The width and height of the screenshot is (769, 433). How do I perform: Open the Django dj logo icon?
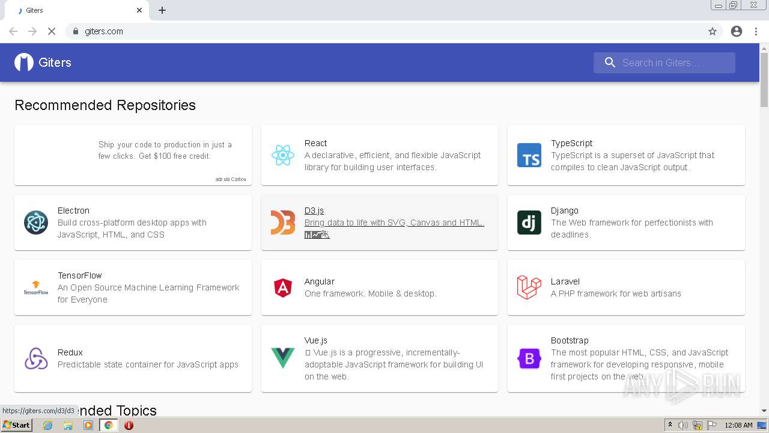pos(529,223)
